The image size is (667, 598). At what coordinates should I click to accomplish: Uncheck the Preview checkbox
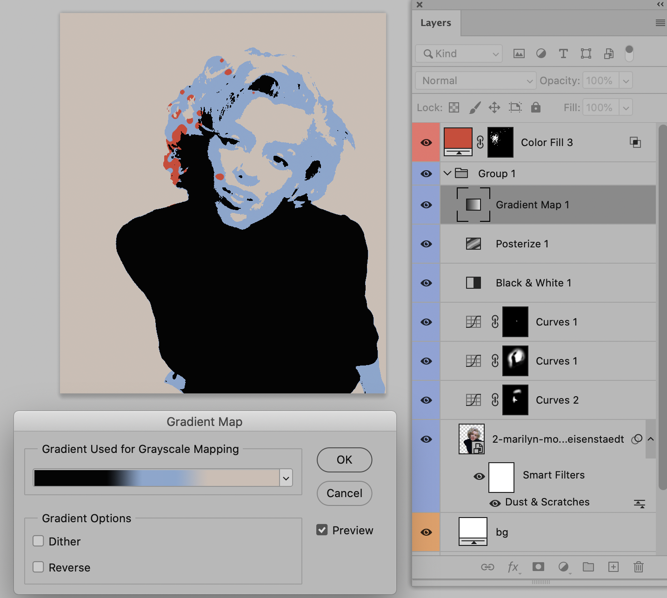coord(322,530)
